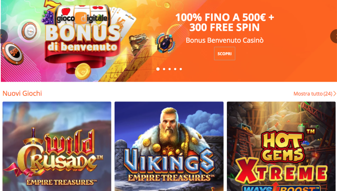Expand the chevron beside Mostra tutto (24)
This screenshot has width=337, height=191.
pyautogui.click(x=335, y=93)
